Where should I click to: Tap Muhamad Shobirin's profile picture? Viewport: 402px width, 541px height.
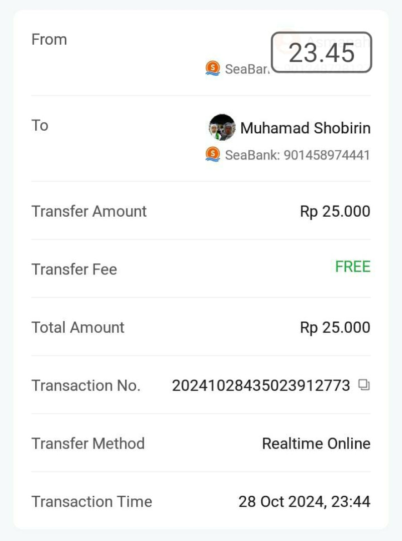click(x=222, y=128)
